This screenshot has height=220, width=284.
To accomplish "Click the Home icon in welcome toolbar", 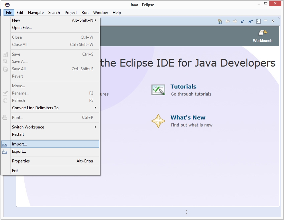I will click(220, 21).
